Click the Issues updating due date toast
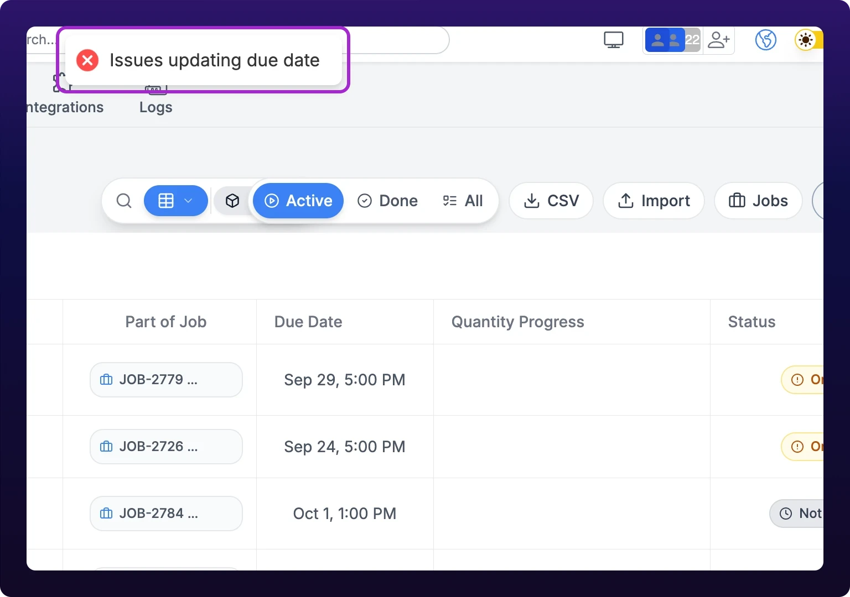This screenshot has width=850, height=597. [204, 60]
